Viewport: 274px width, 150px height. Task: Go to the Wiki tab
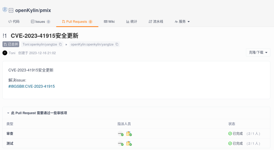coord(109,22)
